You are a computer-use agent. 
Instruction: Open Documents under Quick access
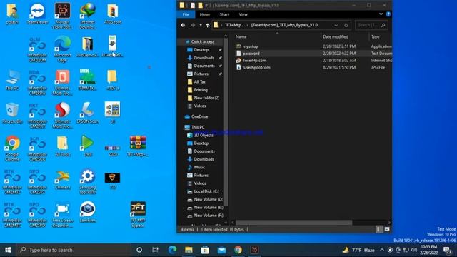[x=204, y=66]
